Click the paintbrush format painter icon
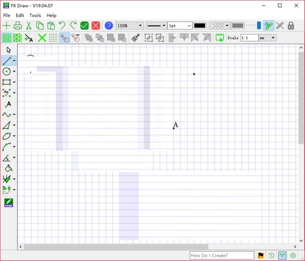This screenshot has height=261, width=305. 136,38
